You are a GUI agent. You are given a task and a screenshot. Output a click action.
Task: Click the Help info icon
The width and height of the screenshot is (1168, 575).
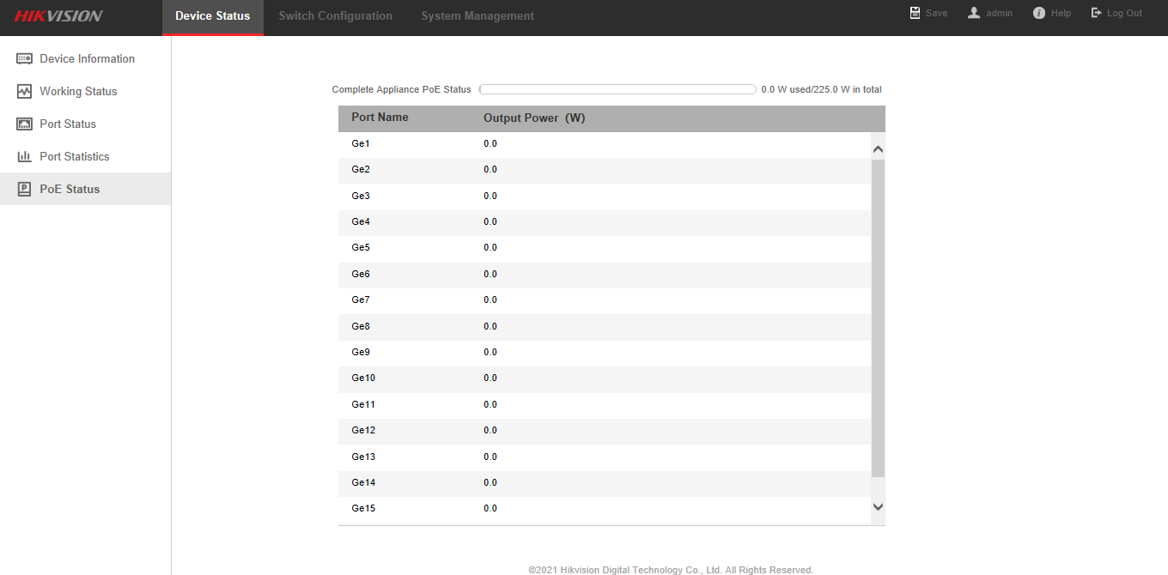pos(1039,13)
